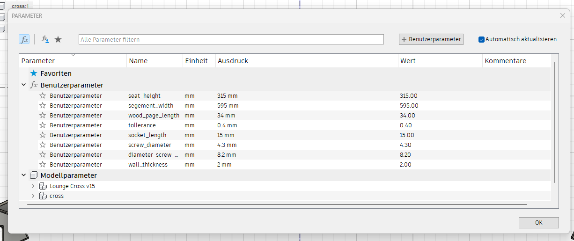Image resolution: width=574 pixels, height=241 pixels.
Task: Edit the expression 8.2 mm
Action: click(227, 154)
